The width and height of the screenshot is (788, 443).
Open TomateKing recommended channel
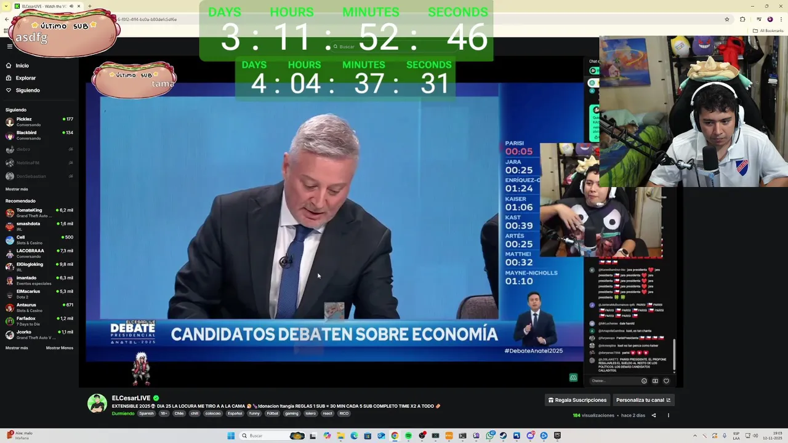tap(38, 213)
